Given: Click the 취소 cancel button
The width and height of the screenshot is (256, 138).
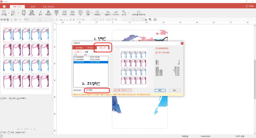Looking at the screenshot, I should [175, 91].
